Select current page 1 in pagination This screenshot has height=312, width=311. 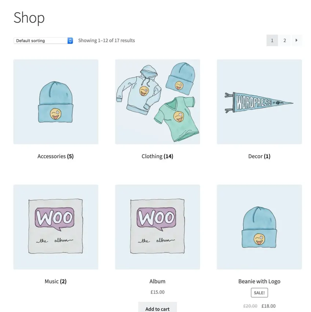click(x=272, y=40)
